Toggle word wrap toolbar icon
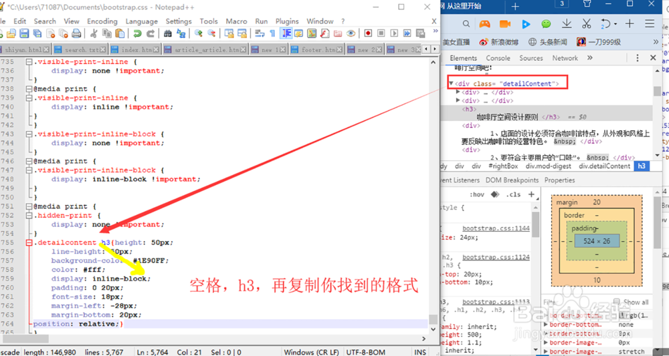669x356 pixels. (x=260, y=33)
